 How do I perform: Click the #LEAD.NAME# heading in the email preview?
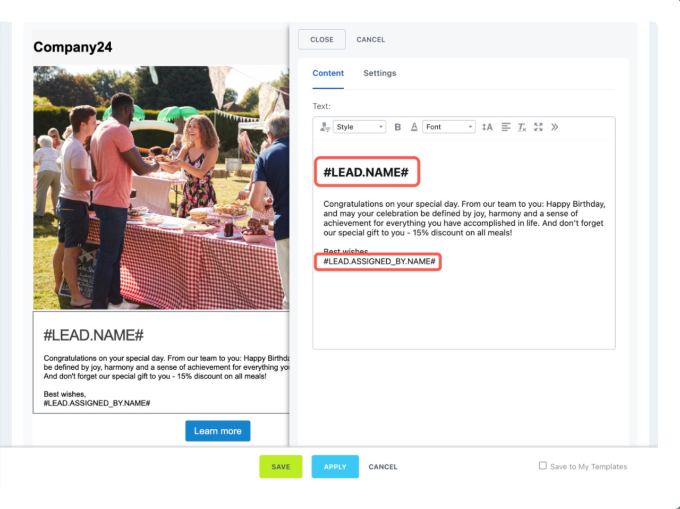pos(93,335)
